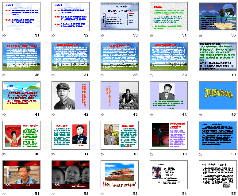Select slide 48 elderly man with flowers thumbnail

click(120, 136)
